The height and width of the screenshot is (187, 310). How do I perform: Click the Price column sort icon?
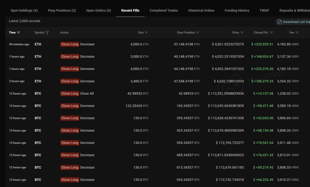point(242,33)
